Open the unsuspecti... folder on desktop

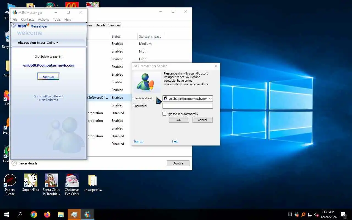click(x=92, y=183)
